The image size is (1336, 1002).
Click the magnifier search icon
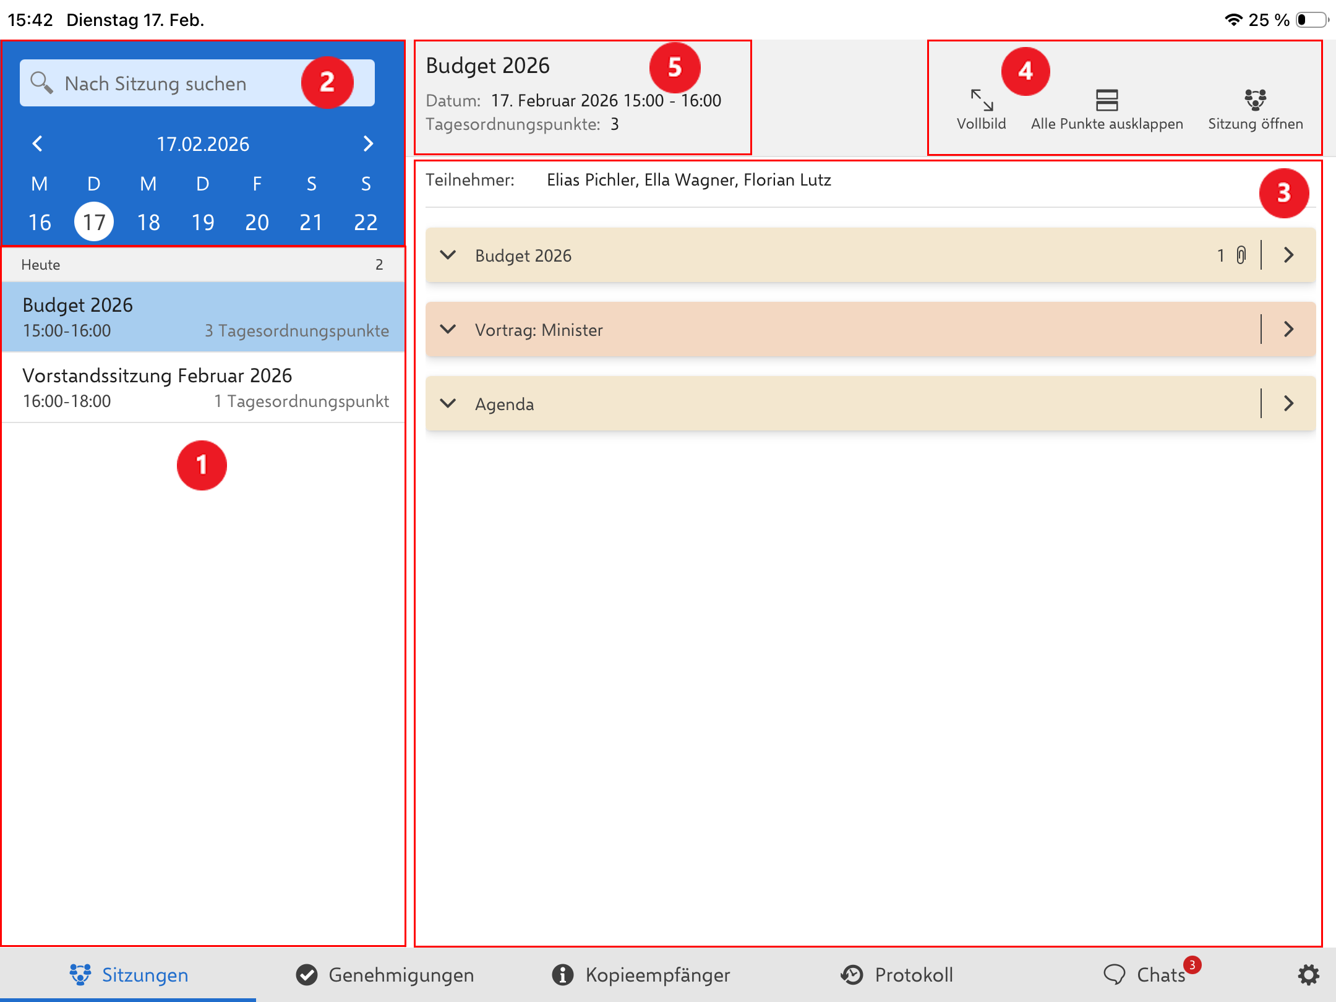point(41,83)
